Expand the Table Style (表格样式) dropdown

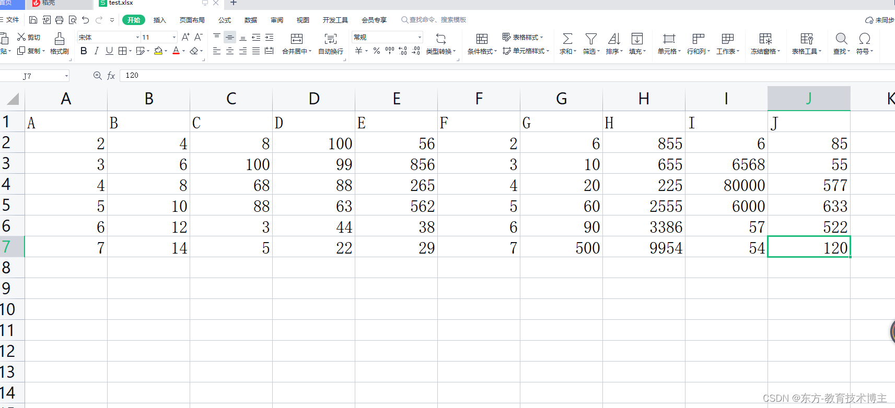pos(541,37)
